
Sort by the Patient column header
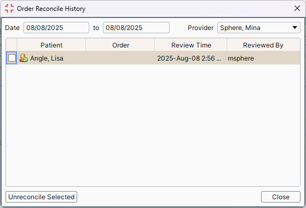point(51,45)
